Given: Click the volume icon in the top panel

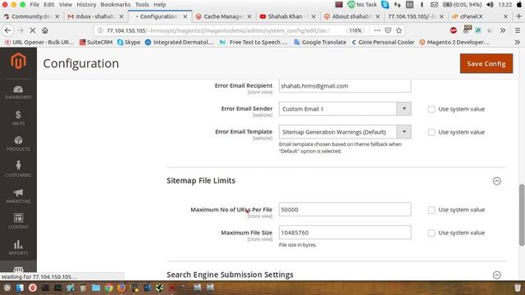Looking at the screenshot, I should coord(490,5).
